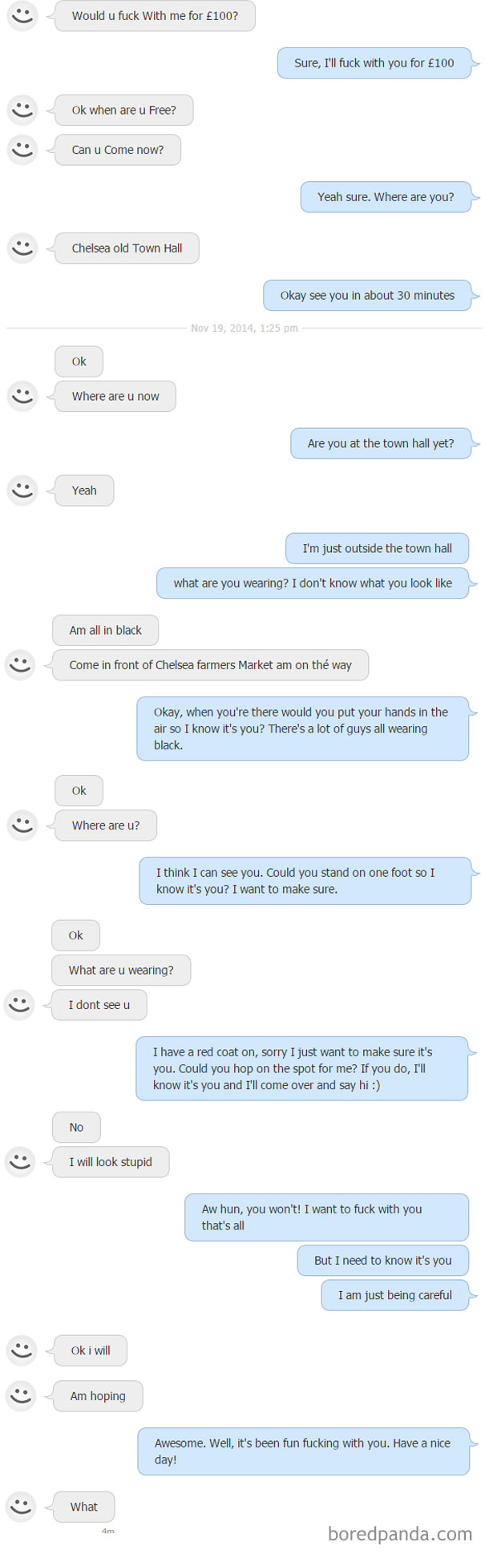Screen dimensions: 485x1554
Task: Click the smiley icon next to 'I dont see u'
Action: point(20,1005)
